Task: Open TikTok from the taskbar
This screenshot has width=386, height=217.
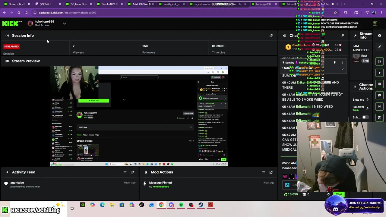Action: point(142,205)
